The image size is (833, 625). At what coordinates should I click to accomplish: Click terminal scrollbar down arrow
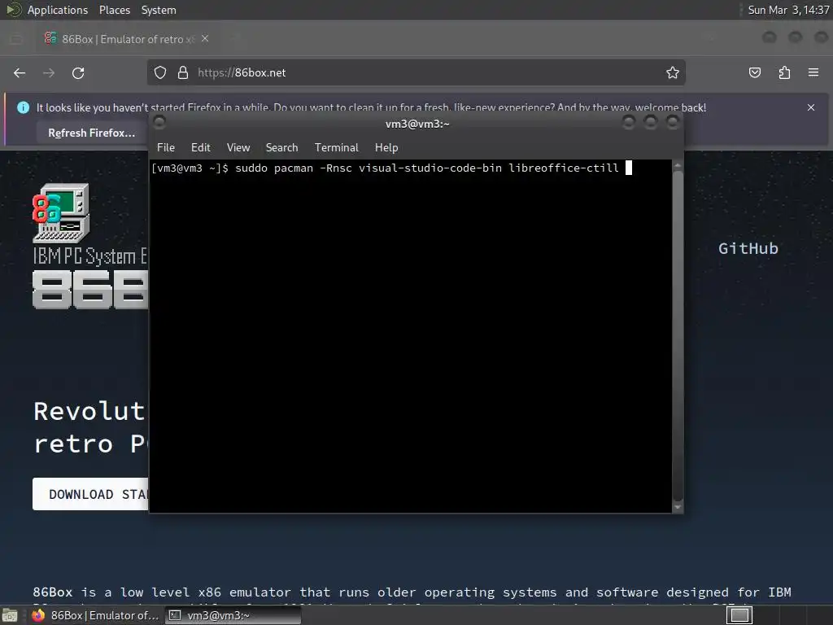coord(678,508)
